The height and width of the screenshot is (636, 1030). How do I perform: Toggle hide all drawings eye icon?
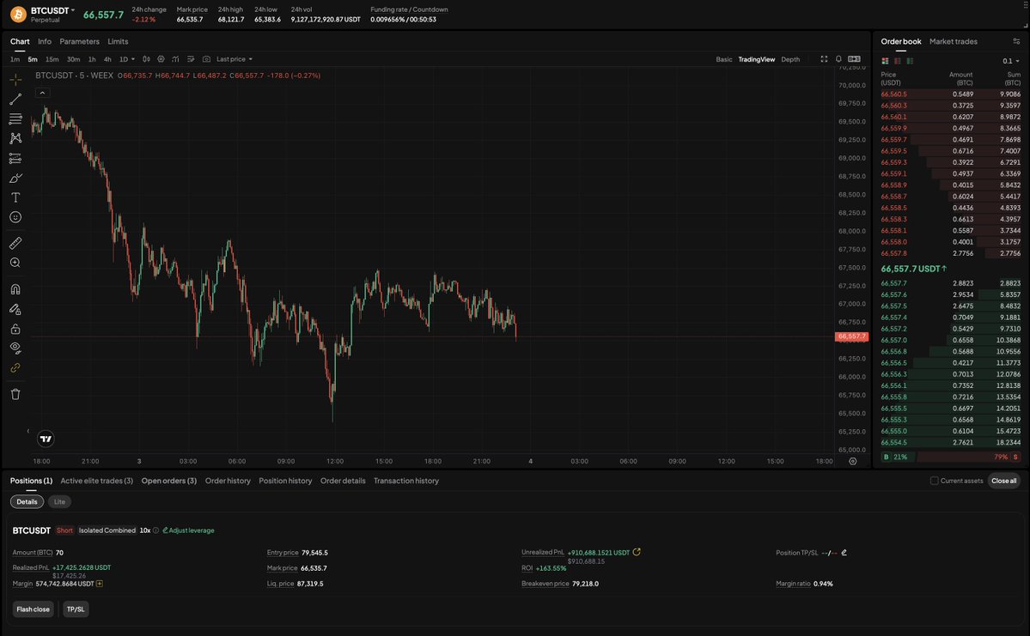click(15, 348)
